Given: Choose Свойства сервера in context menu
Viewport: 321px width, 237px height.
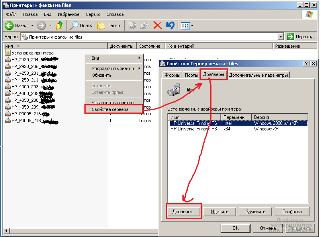Looking at the screenshot, I should pyautogui.click(x=114, y=109).
